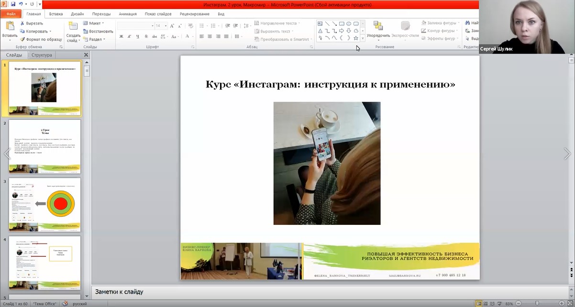Image resolution: width=575 pixels, height=307 pixels.
Task: Open the Layout (Макет) dropdown
Action: point(94,23)
